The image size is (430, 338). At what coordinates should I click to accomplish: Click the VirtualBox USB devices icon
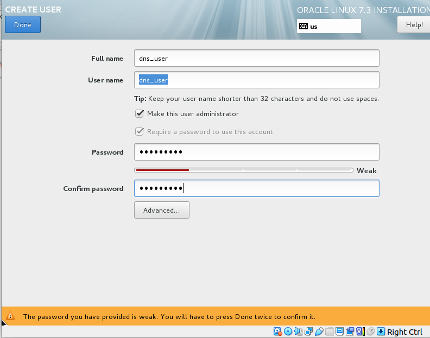click(319, 331)
